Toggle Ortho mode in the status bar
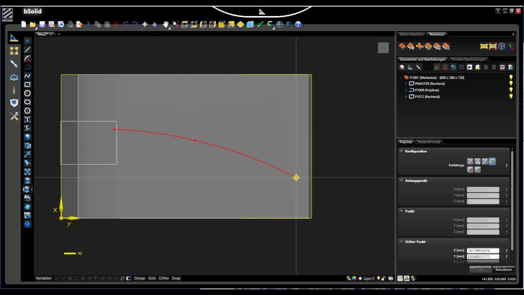This screenshot has height=295, width=524. tap(164, 278)
